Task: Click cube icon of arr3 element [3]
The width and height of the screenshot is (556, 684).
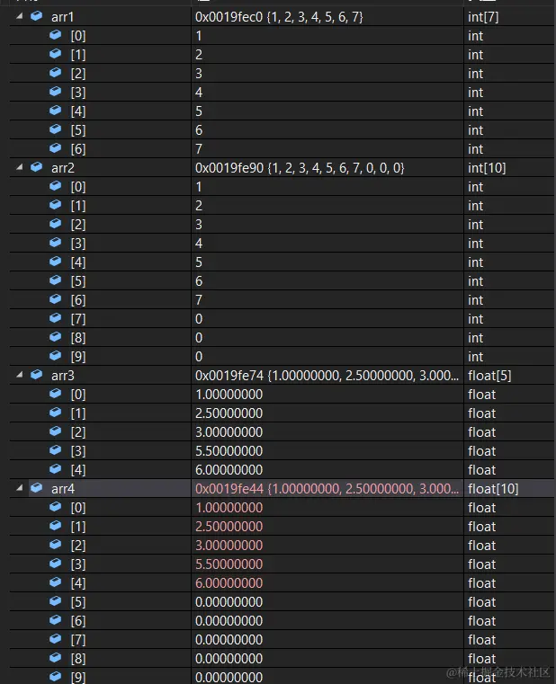Action: click(x=56, y=450)
